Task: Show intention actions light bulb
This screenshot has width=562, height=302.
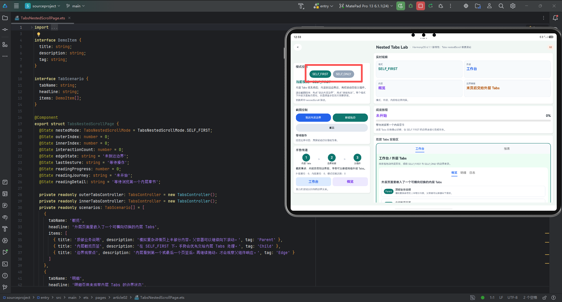Action: [x=39, y=34]
